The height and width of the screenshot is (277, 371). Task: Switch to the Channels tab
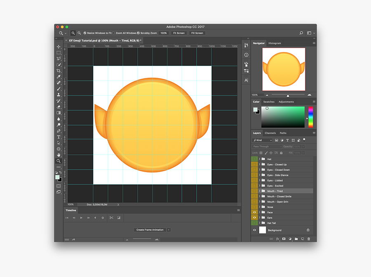(x=270, y=133)
